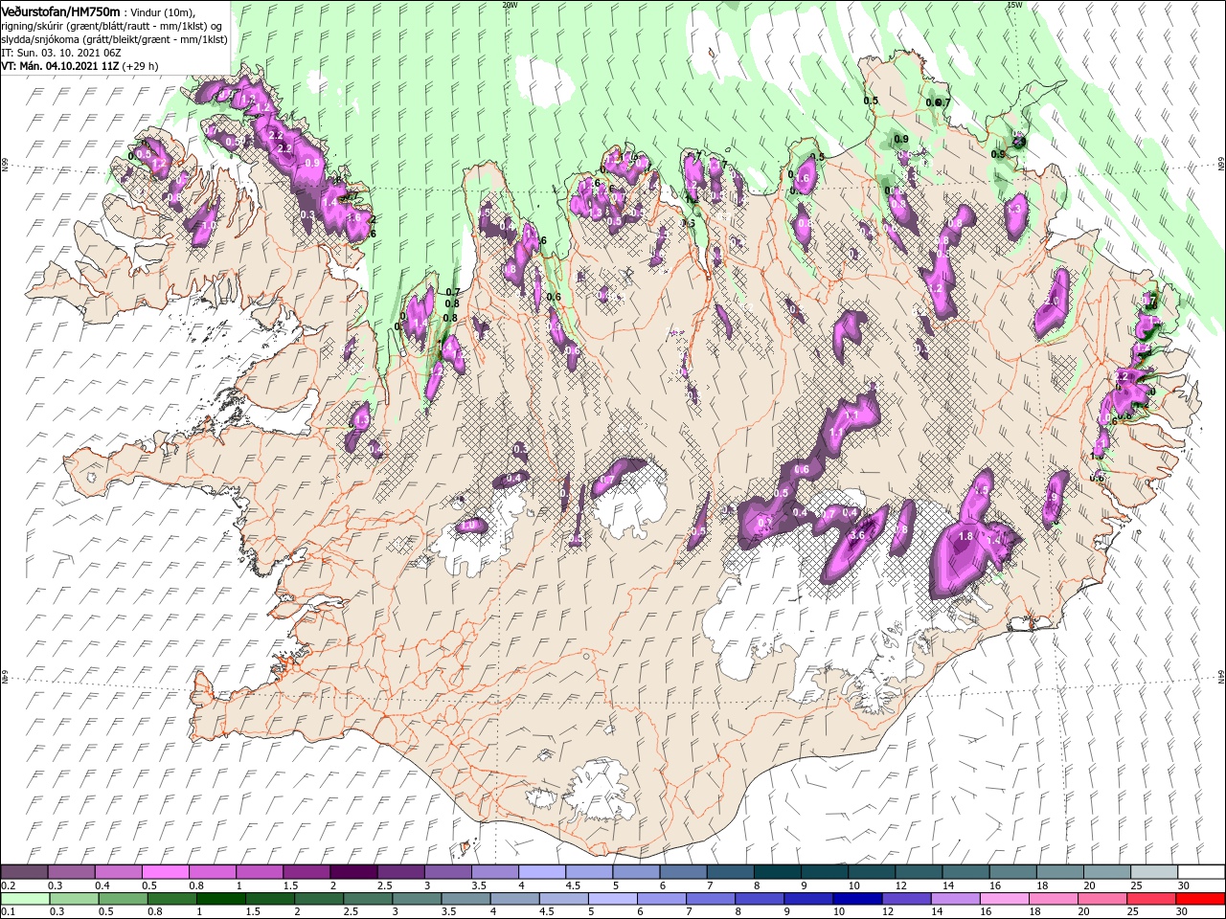This screenshot has height=919, width=1226.
Task: Pick the 7–8 blue rain scale swatch
Action: click(x=711, y=898)
